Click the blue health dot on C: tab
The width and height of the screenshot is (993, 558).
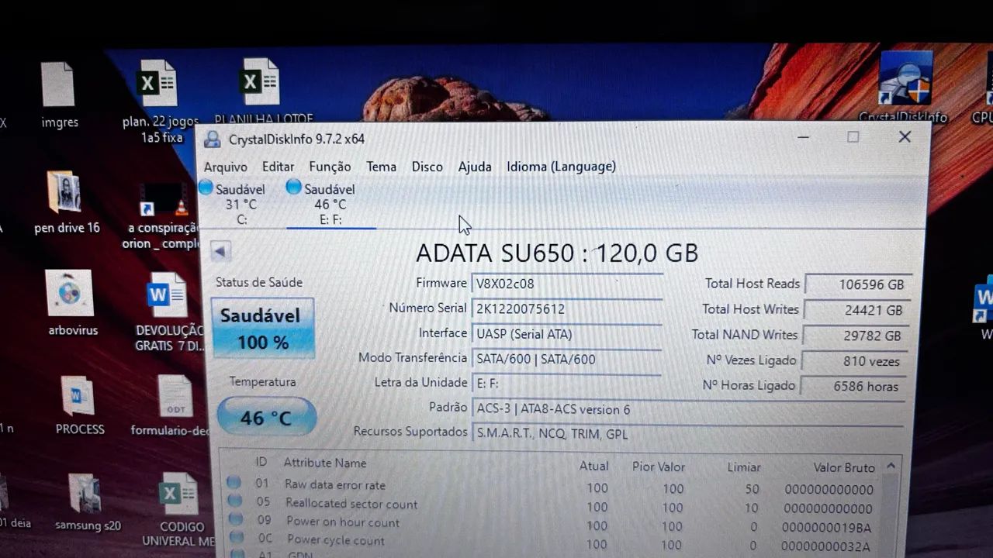point(206,187)
